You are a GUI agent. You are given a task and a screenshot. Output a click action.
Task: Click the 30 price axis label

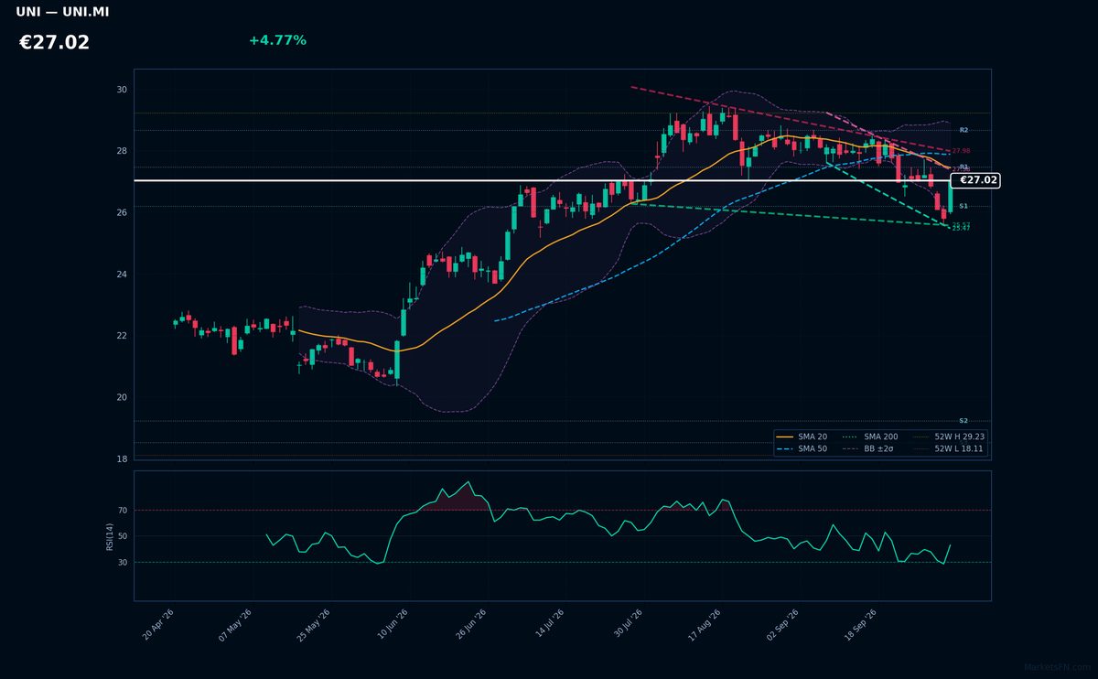click(122, 90)
